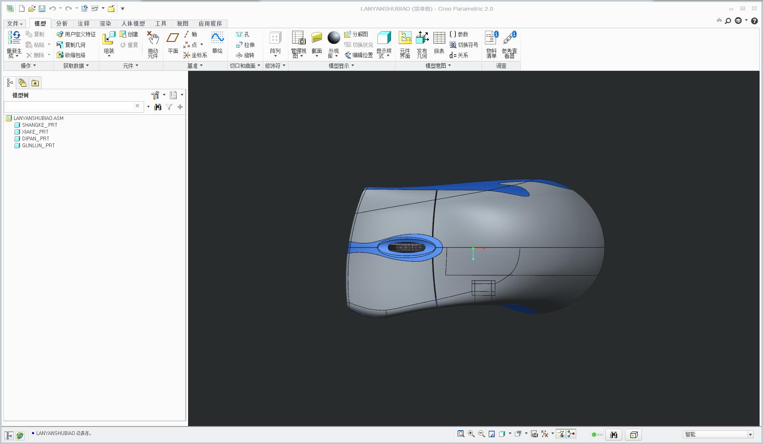The width and height of the screenshot is (763, 444).
Task: Open the Sketch (草绘) tool
Action: 218,38
